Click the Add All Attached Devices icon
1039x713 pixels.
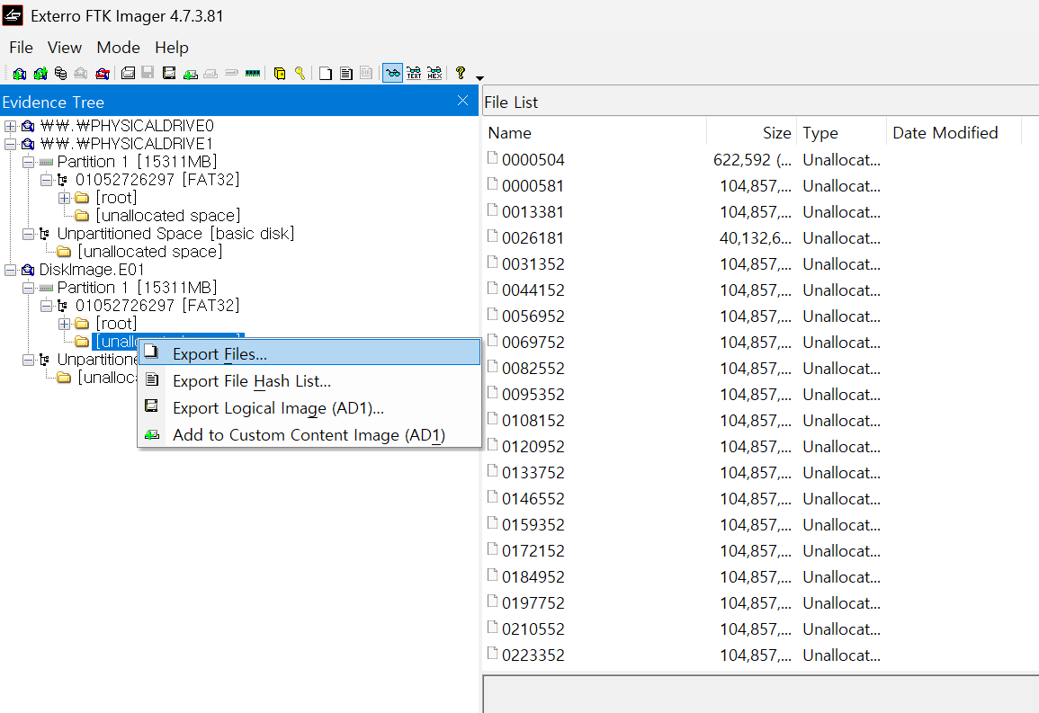coord(40,74)
